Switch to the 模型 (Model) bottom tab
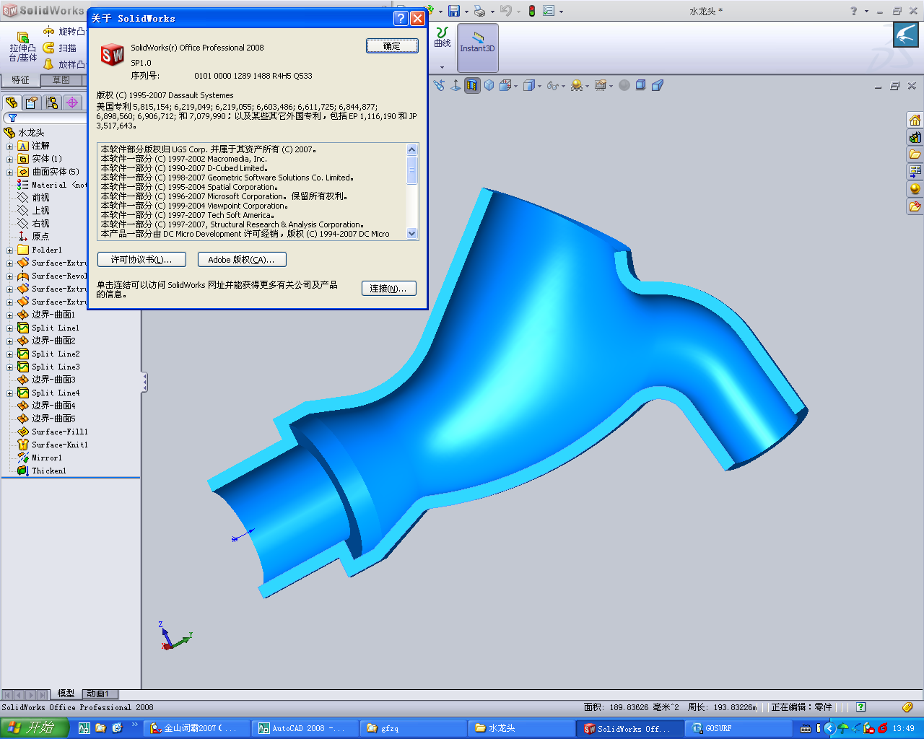The width and height of the screenshot is (924, 739). pos(66,694)
